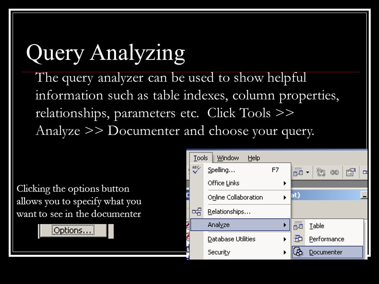
Task: Click the Query Analyzing slide title
Action: pyautogui.click(x=106, y=53)
